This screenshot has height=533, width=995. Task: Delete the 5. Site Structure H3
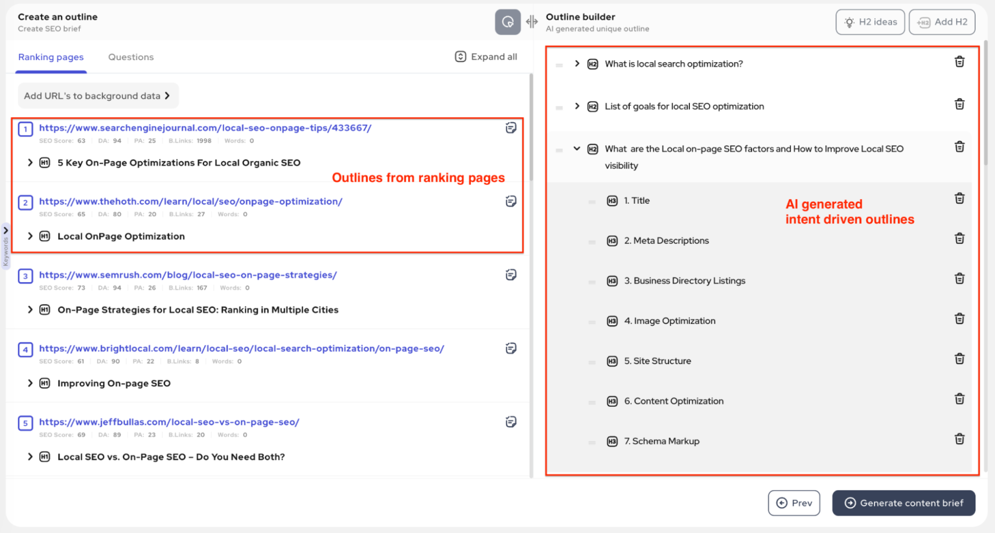tap(959, 359)
